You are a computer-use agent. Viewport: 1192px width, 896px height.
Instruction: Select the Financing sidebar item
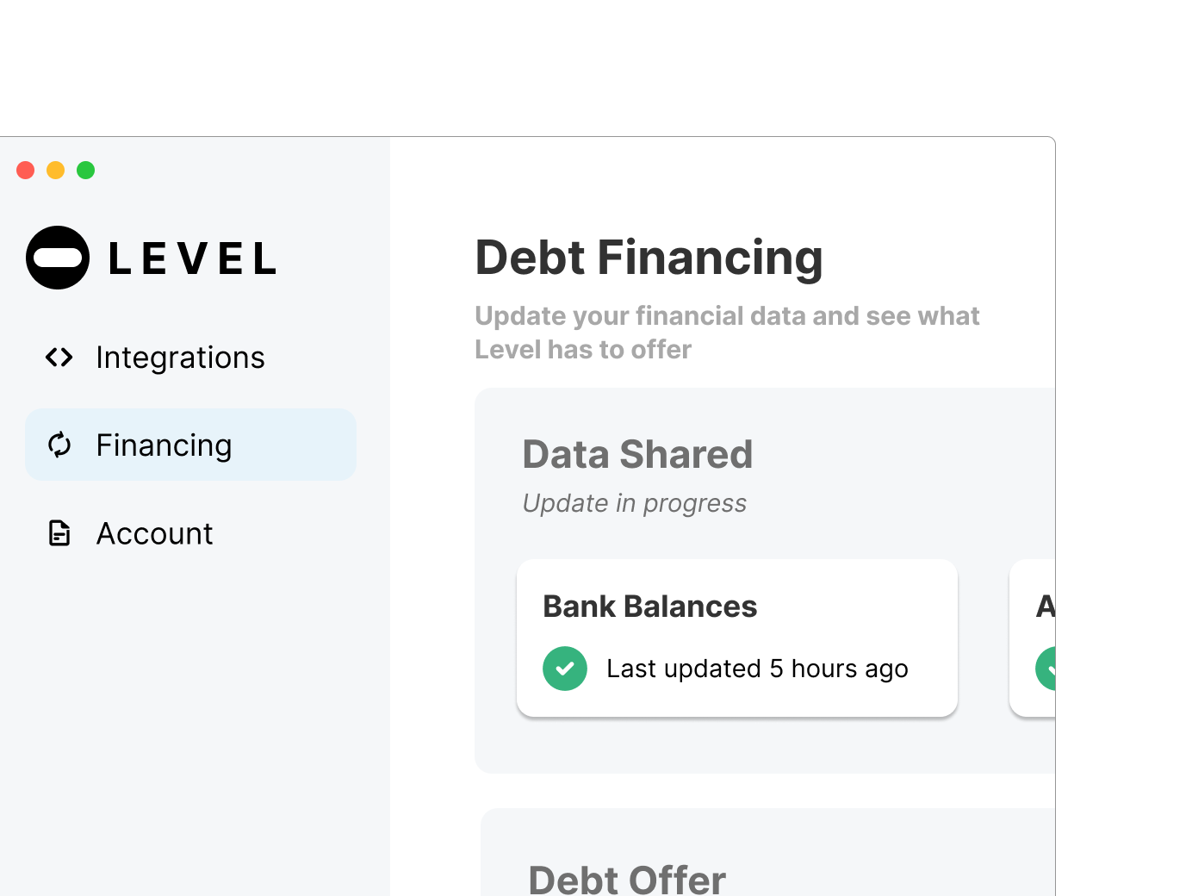click(190, 445)
